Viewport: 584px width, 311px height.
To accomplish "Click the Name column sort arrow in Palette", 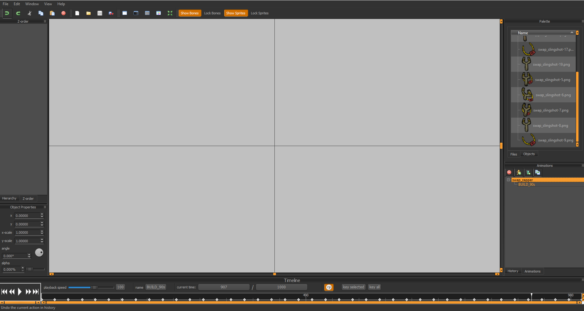I will point(572,33).
